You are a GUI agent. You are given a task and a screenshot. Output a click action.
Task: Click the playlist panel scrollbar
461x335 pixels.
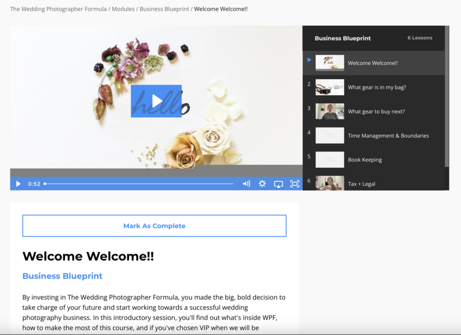pos(447,97)
